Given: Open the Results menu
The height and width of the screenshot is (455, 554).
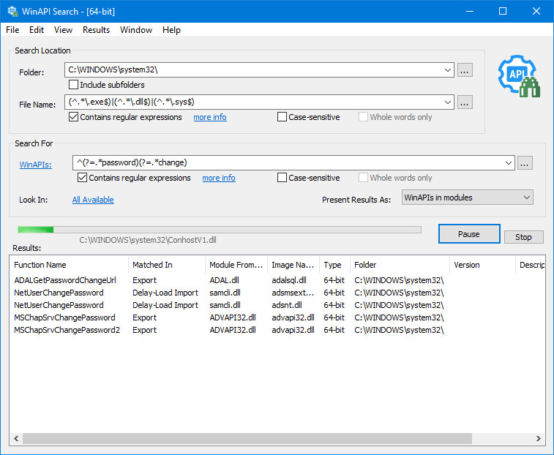Looking at the screenshot, I should (96, 30).
